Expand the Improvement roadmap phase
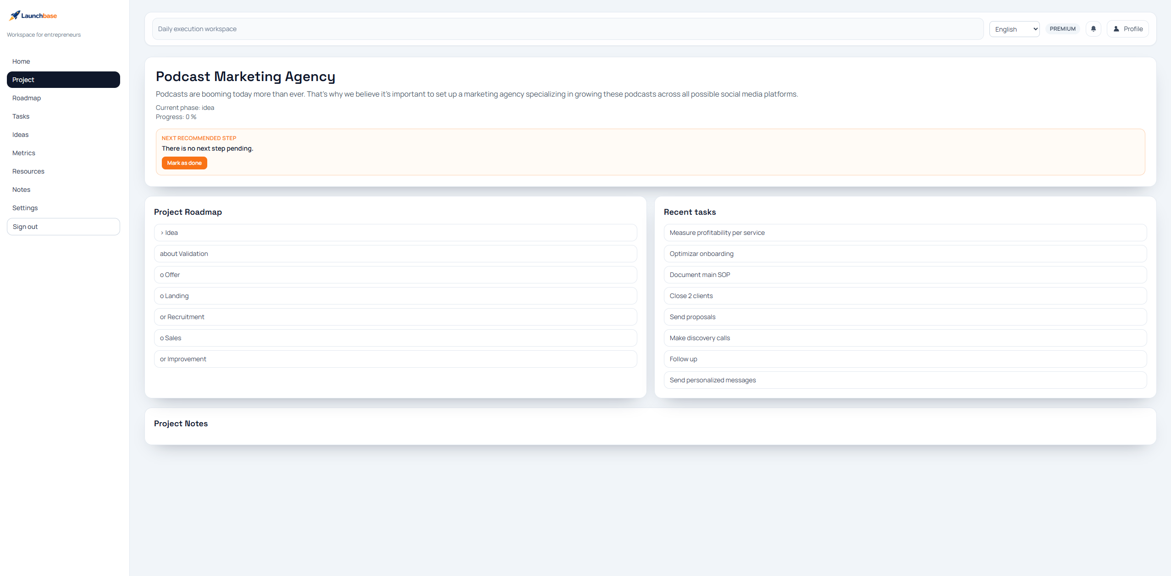 click(395, 359)
